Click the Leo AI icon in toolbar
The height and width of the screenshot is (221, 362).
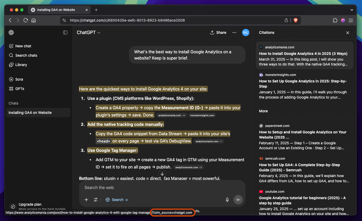point(343,20)
